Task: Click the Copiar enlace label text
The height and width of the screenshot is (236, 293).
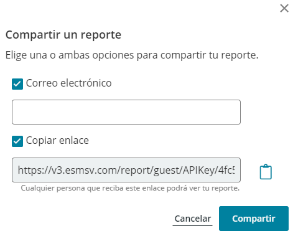Action: click(x=57, y=141)
